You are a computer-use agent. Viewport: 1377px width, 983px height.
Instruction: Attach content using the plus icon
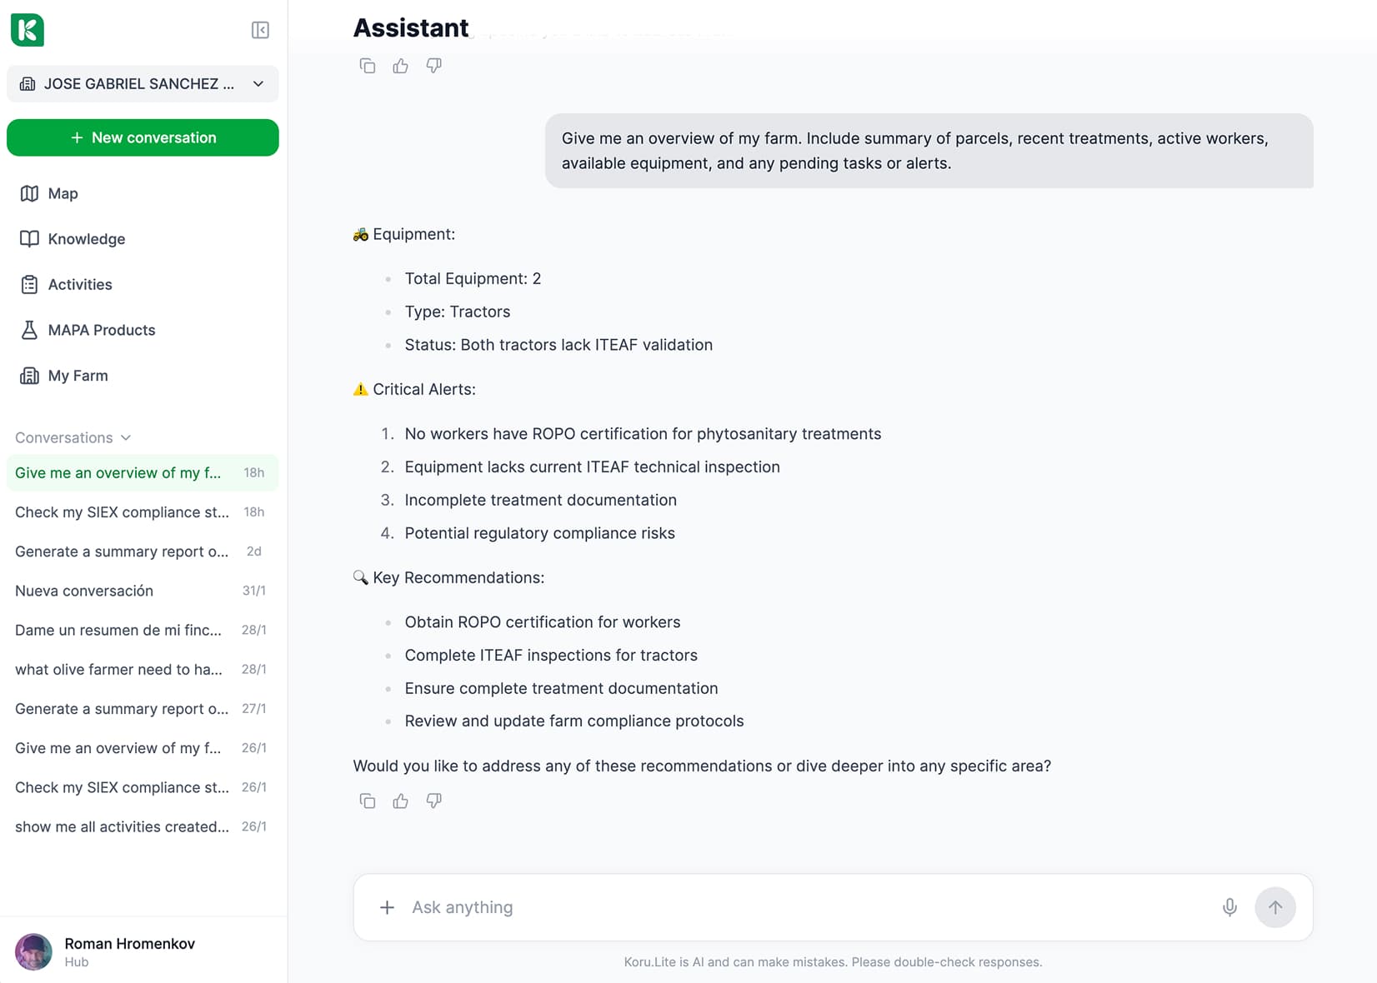(x=387, y=907)
